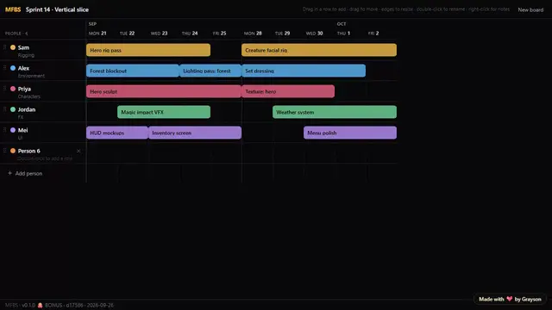
Task: Click Priya's pink color dot
Action: coord(13,89)
